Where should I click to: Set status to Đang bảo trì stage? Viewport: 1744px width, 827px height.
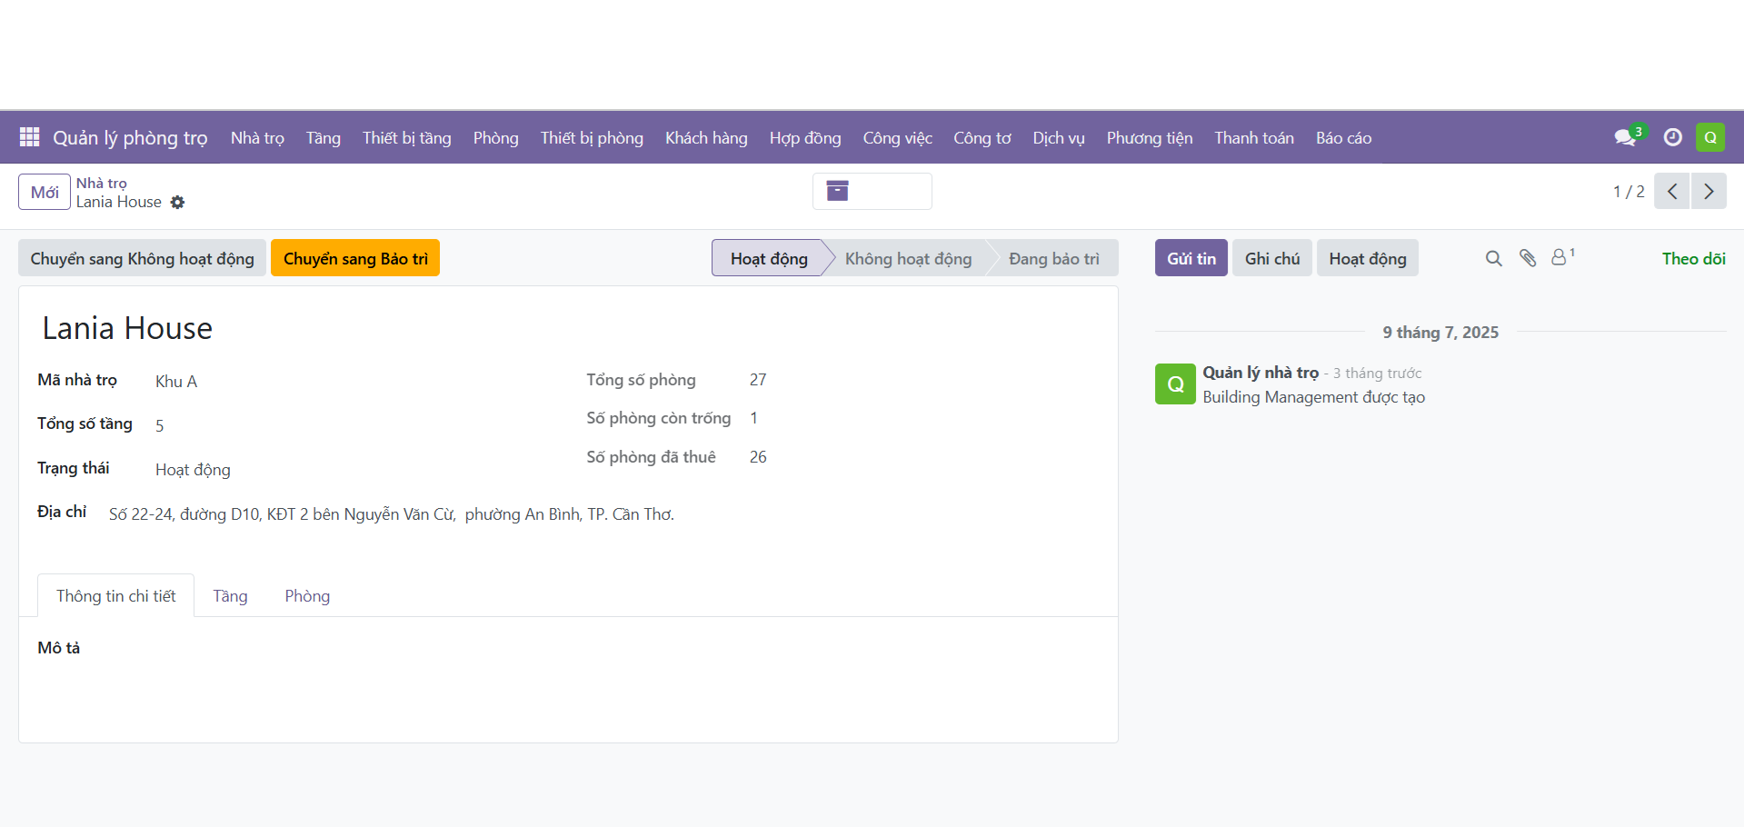(1054, 259)
